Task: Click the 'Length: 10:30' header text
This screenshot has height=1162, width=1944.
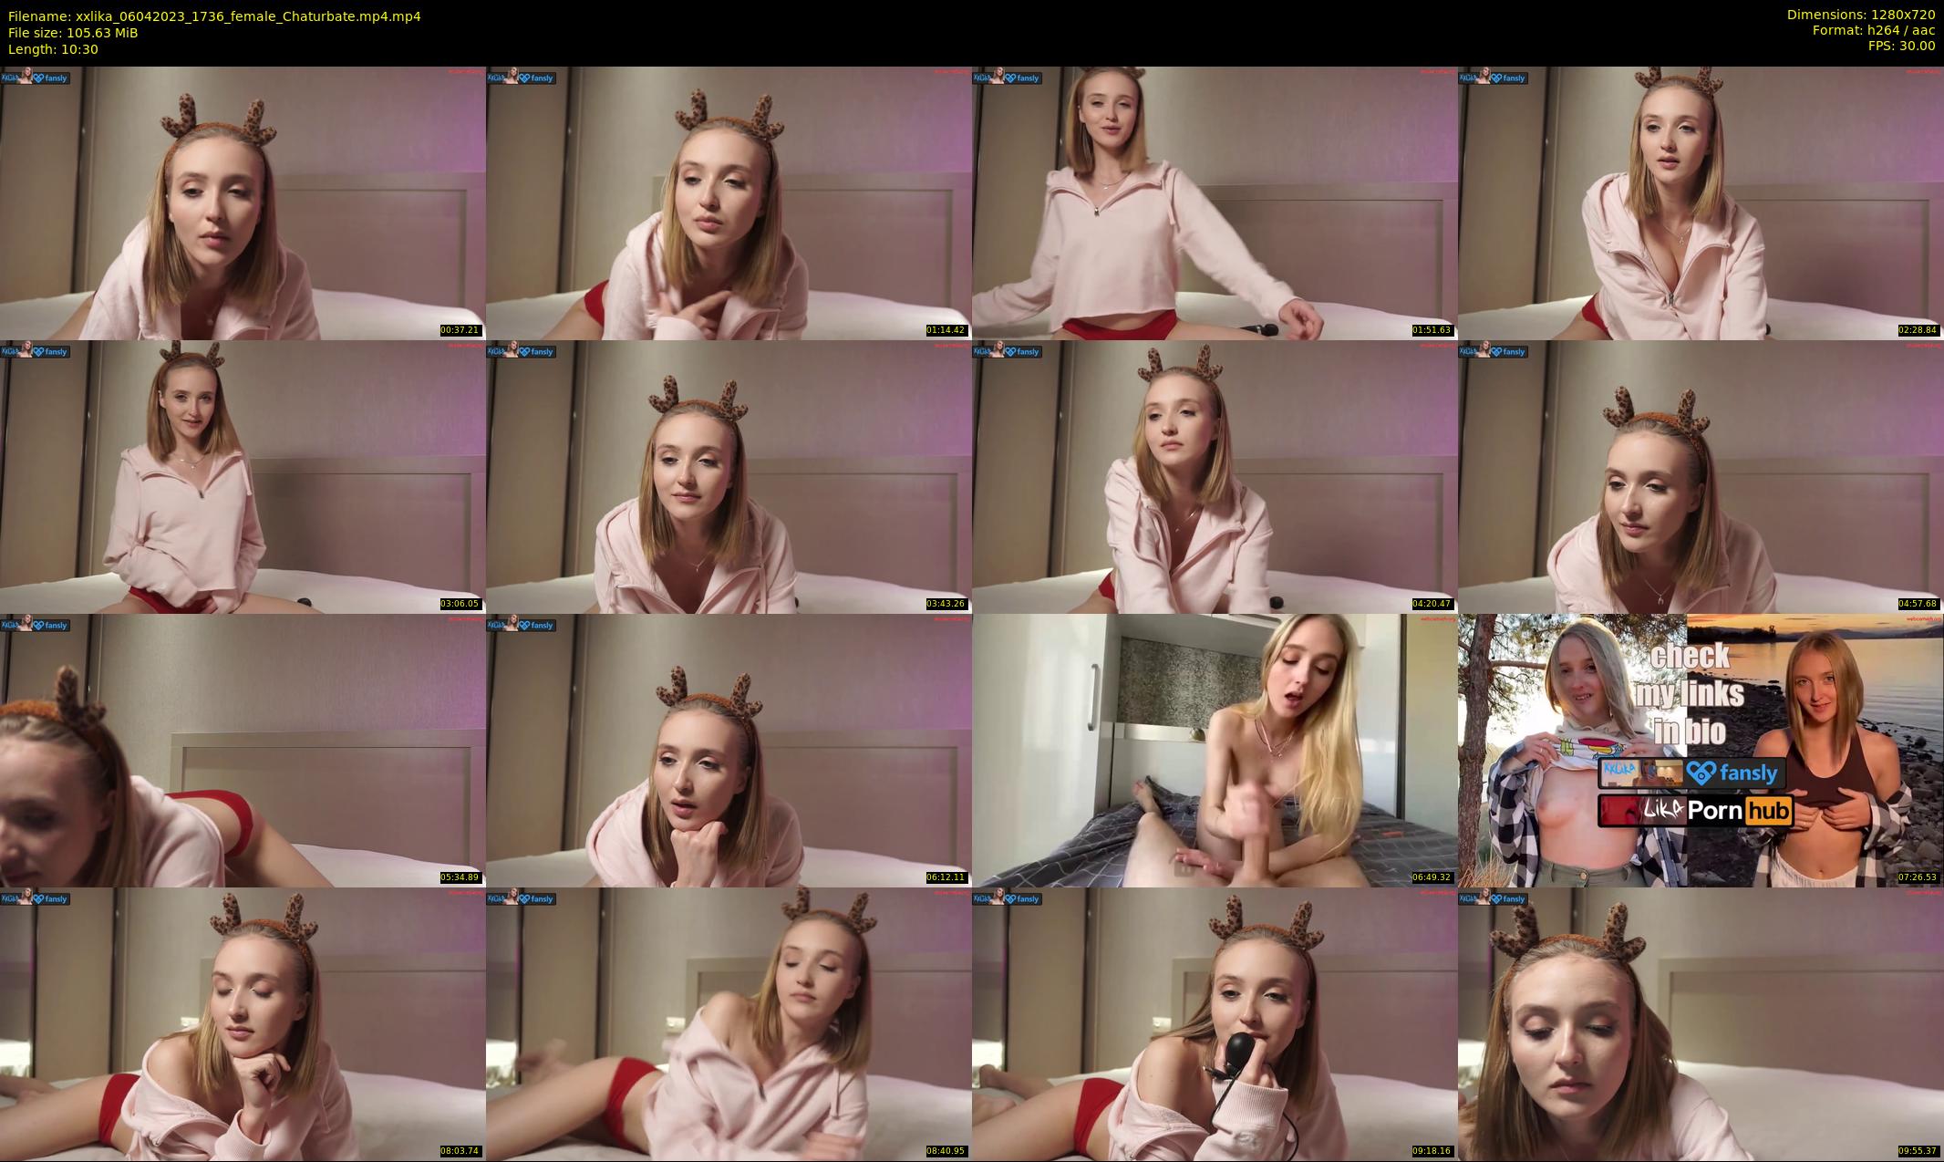Action: 53,48
